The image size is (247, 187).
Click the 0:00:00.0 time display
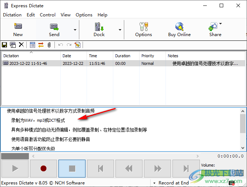click(x=231, y=156)
